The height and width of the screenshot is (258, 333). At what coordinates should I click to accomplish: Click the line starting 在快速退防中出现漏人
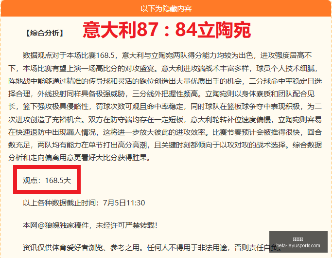pos(165,132)
